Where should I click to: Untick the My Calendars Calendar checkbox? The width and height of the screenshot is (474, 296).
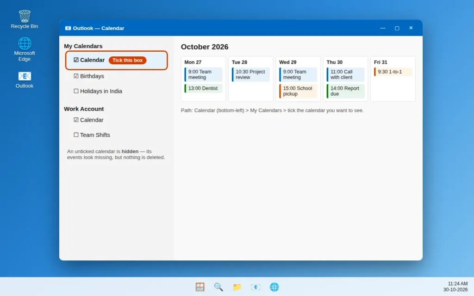pyautogui.click(x=76, y=60)
